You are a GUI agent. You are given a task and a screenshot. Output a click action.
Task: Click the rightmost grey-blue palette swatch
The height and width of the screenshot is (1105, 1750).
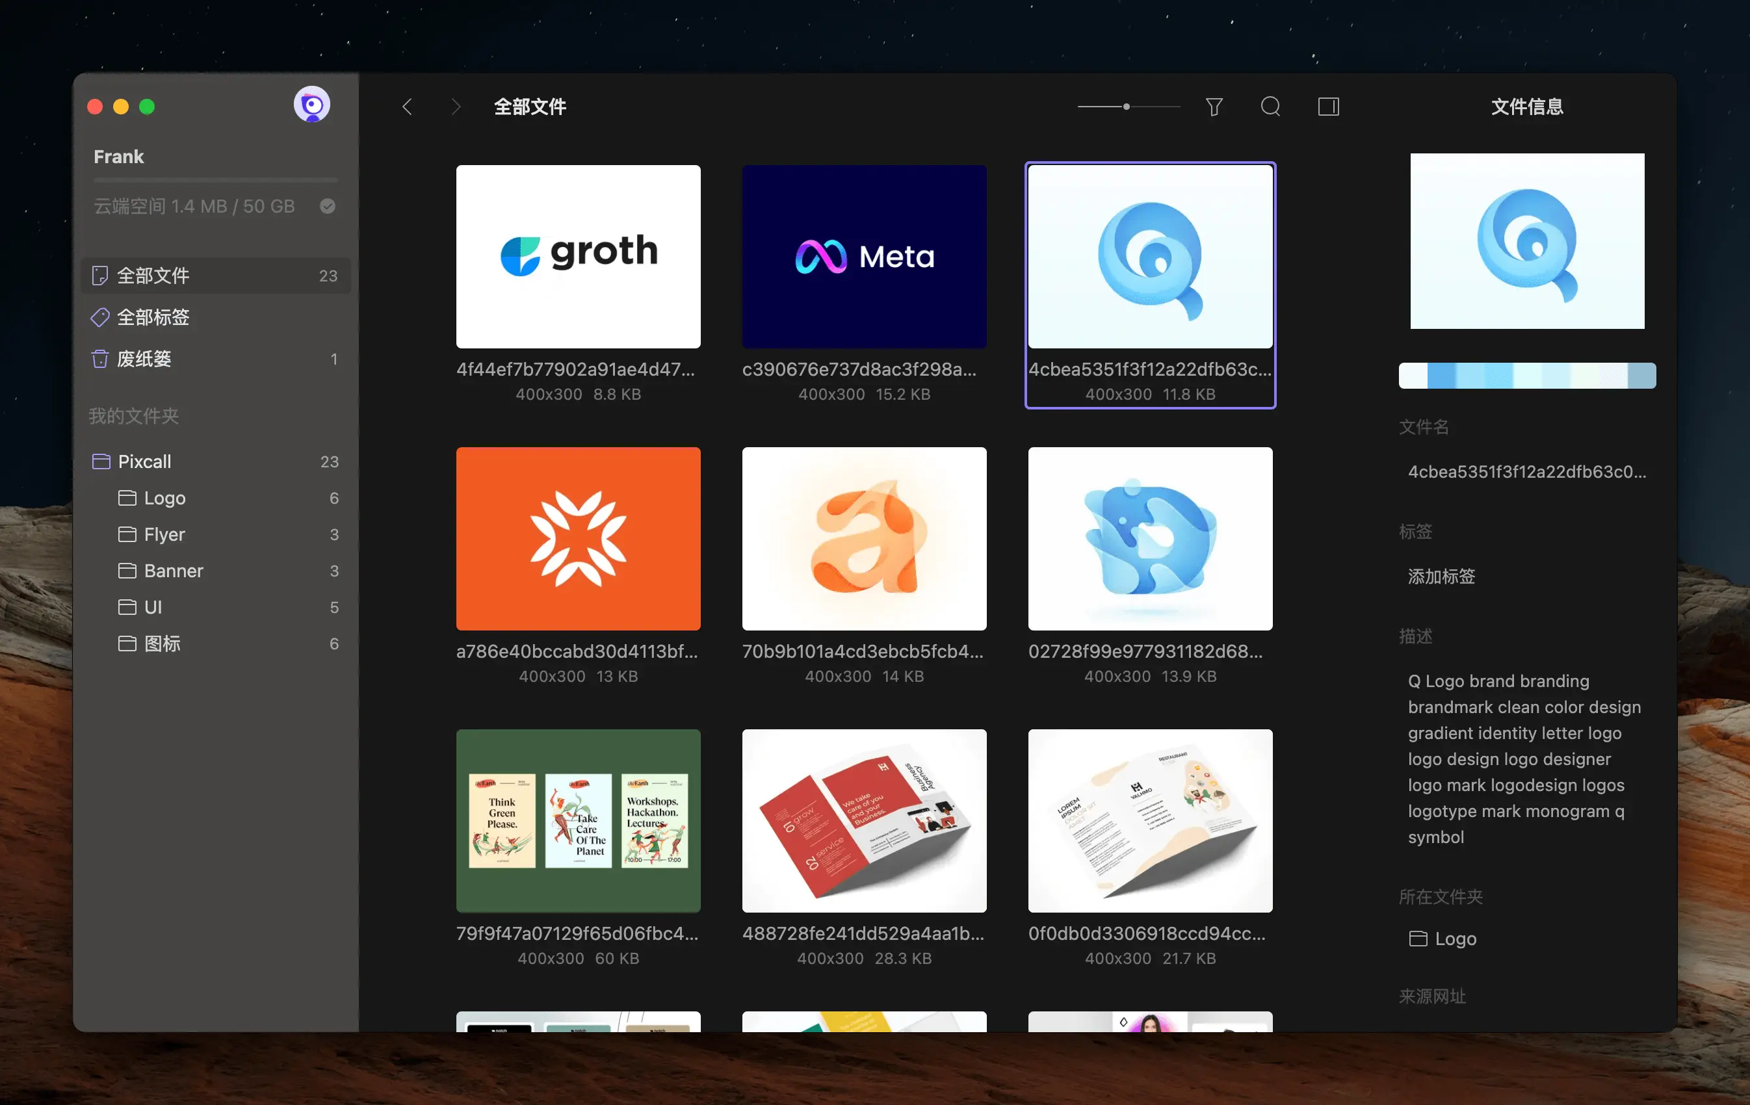pos(1641,376)
